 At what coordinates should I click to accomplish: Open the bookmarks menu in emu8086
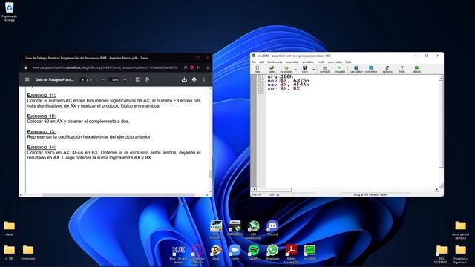(275, 62)
